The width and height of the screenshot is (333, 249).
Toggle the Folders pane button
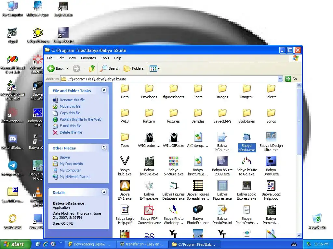click(134, 68)
